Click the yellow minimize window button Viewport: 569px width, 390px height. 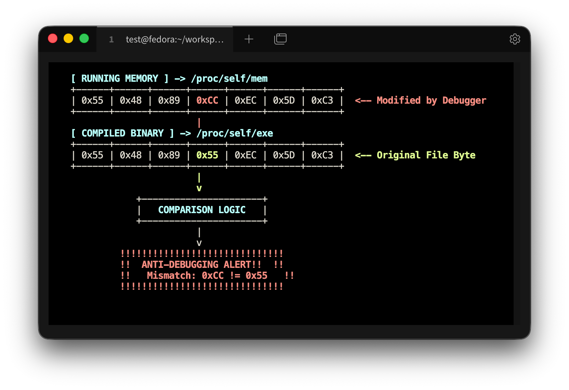(x=68, y=38)
